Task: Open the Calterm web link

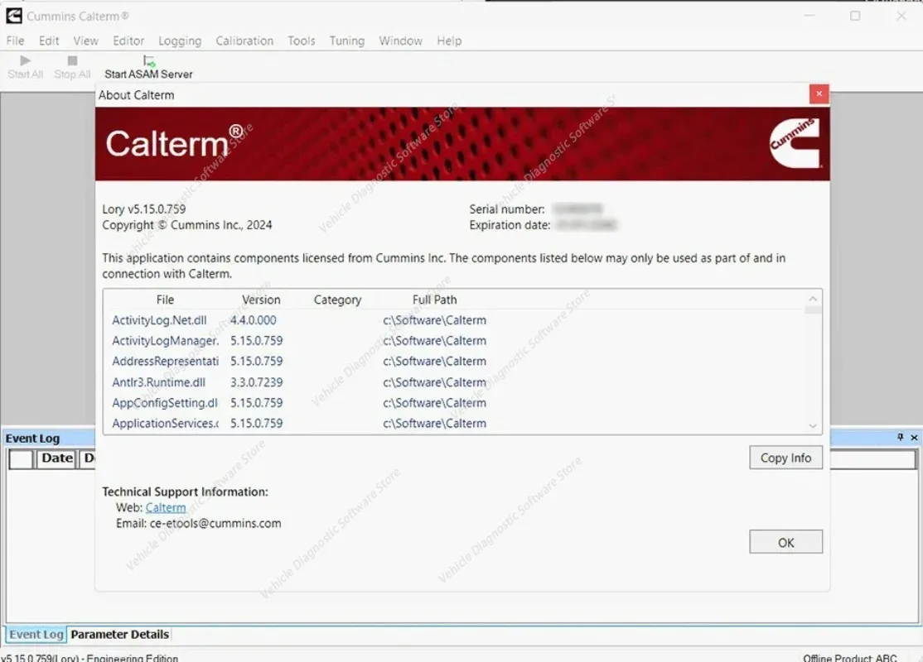Action: click(x=166, y=507)
